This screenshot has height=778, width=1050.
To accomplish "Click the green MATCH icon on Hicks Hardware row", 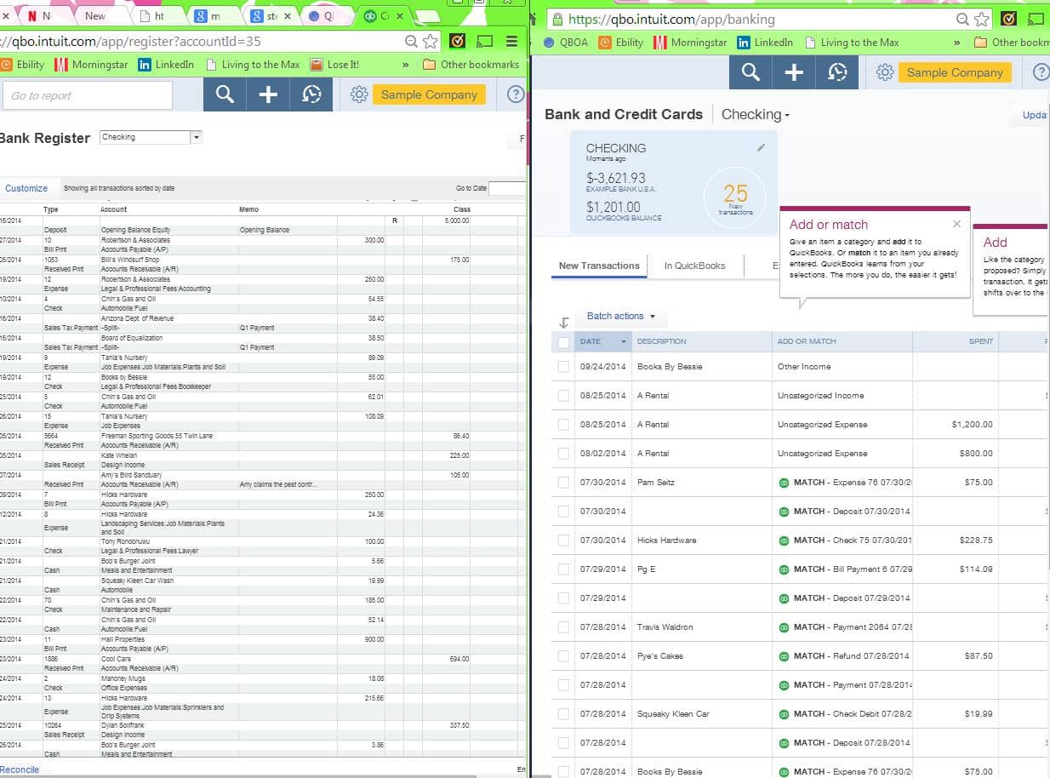I will [785, 540].
